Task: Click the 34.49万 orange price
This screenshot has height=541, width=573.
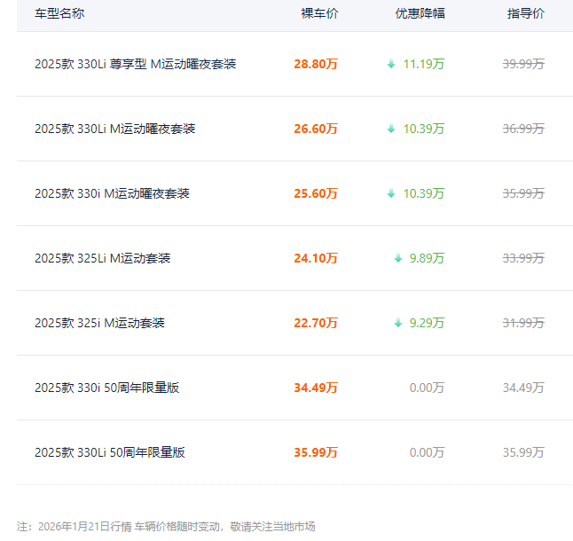Action: click(x=316, y=388)
